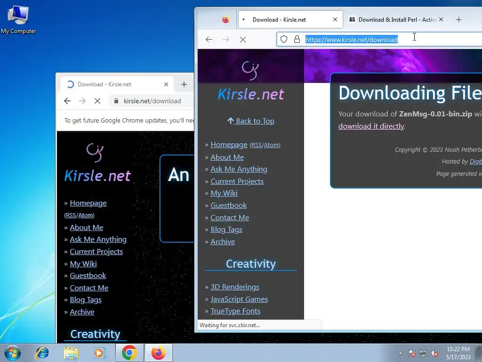The height and width of the screenshot is (362, 482).
Task: Open Homepage link in Firefox sidebar
Action: click(229, 145)
